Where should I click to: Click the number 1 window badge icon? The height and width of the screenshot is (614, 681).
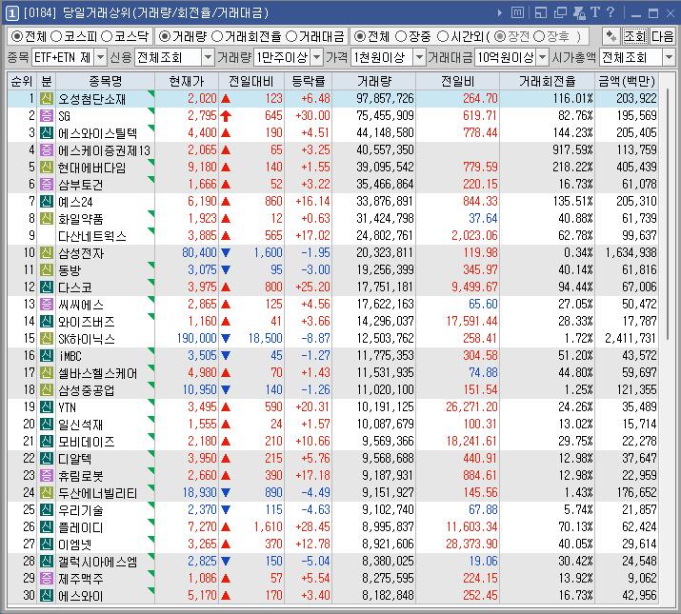pyautogui.click(x=11, y=13)
